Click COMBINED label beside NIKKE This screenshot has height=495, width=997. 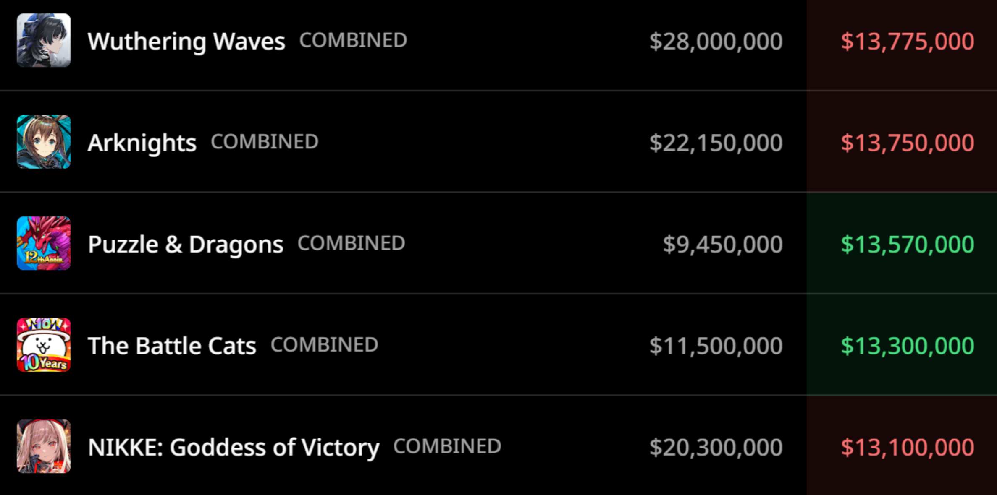point(447,447)
